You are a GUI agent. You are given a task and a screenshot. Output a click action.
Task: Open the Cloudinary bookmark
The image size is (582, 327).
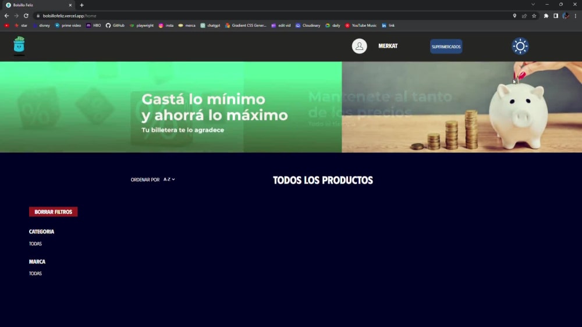point(308,26)
